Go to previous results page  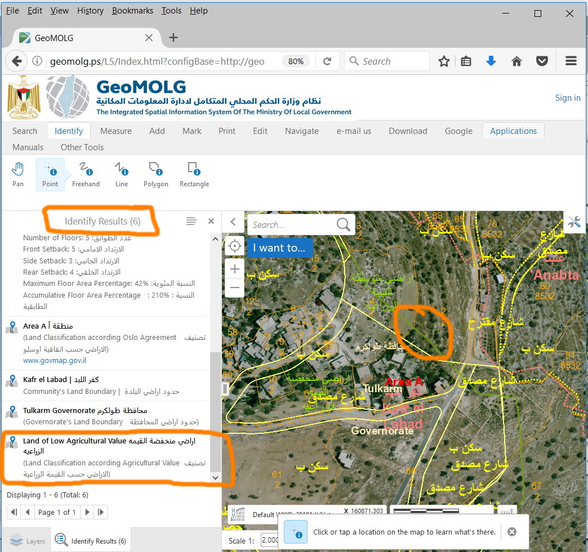coord(28,512)
